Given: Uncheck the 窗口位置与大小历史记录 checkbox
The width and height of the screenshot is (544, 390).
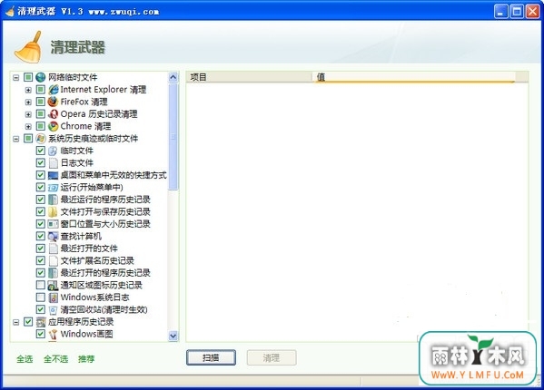Looking at the screenshot, I should 41,224.
